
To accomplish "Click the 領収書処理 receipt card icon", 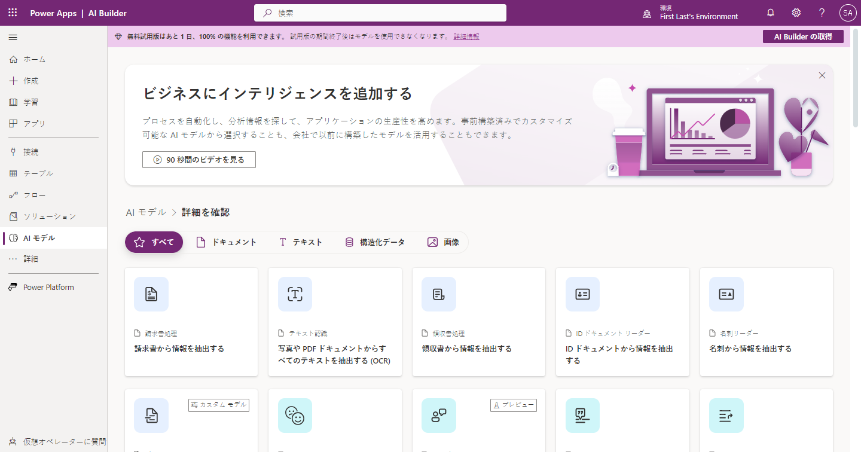I will pyautogui.click(x=439, y=294).
